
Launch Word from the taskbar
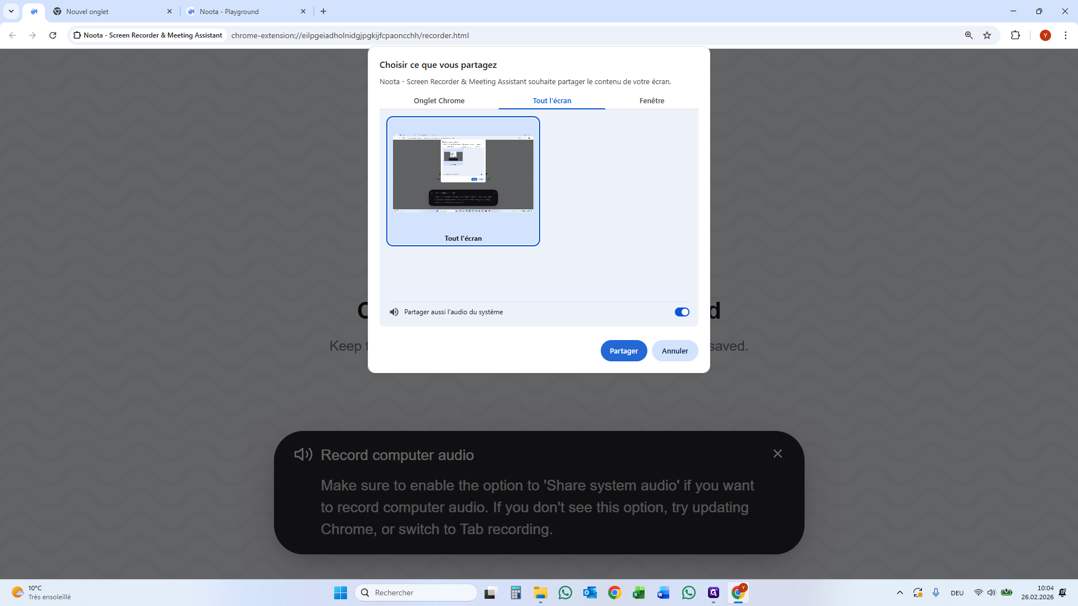tap(664, 593)
